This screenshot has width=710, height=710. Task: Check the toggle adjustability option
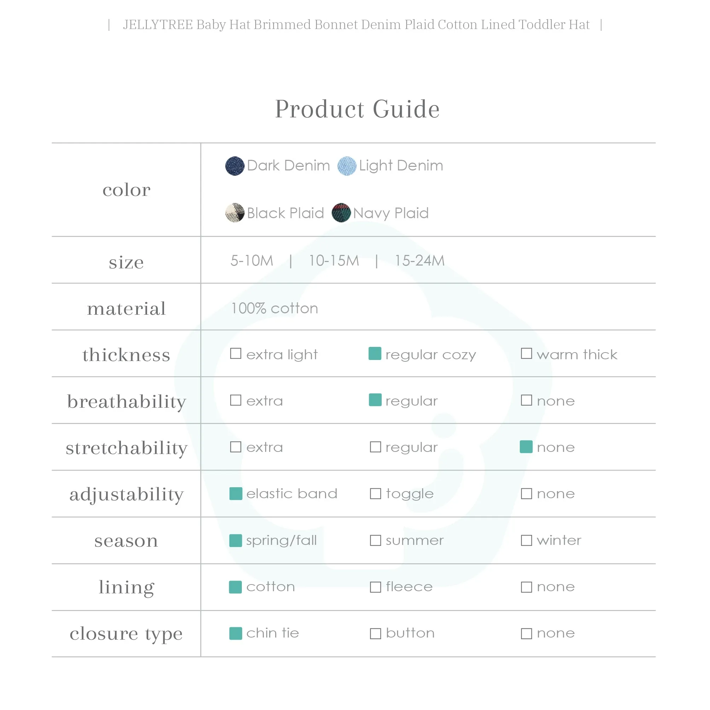pyautogui.click(x=375, y=494)
